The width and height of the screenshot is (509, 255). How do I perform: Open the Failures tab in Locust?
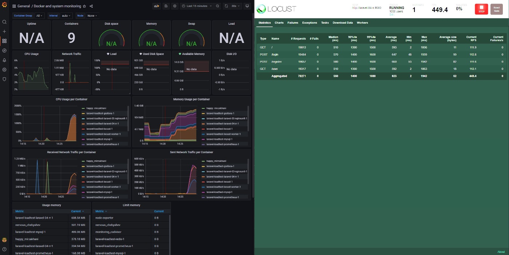[293, 23]
